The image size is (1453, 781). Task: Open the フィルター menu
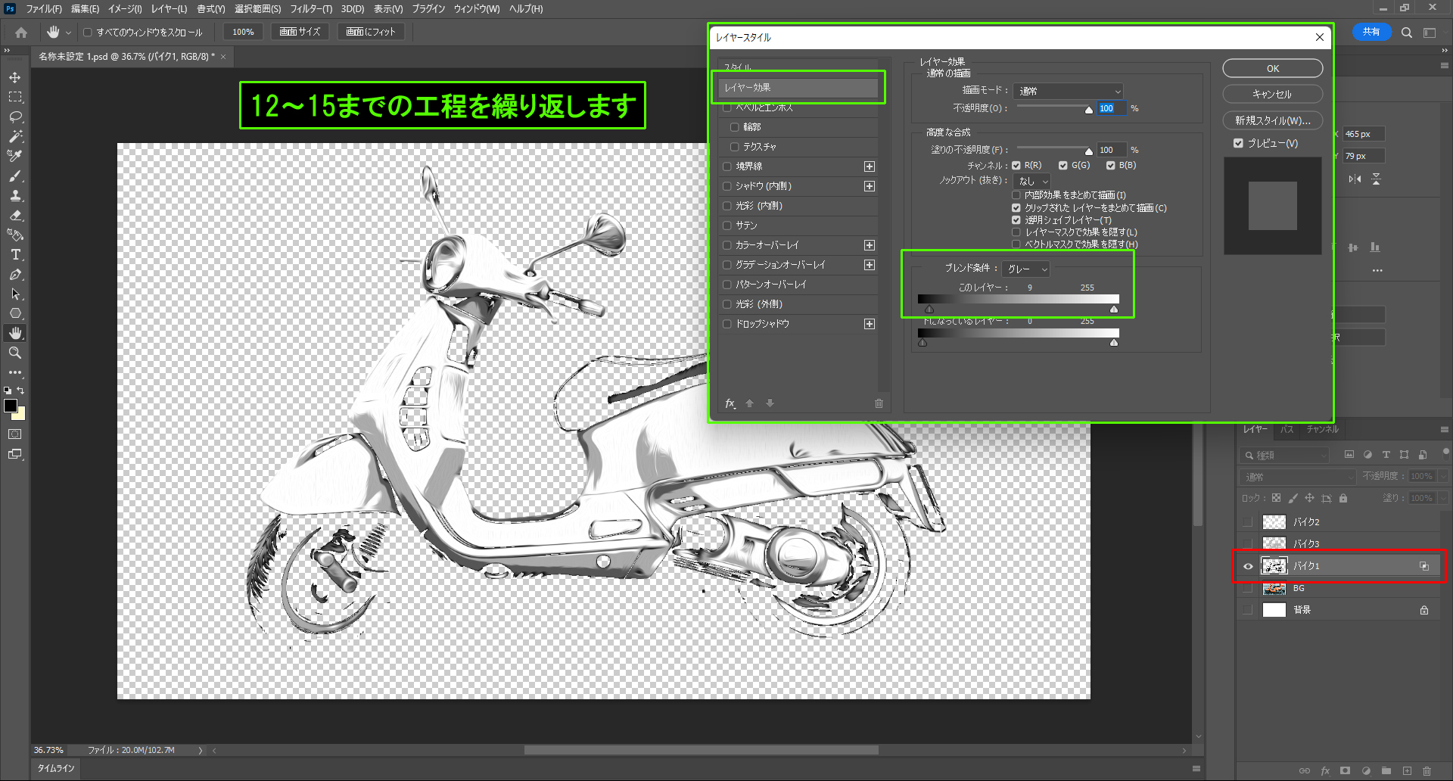[310, 9]
